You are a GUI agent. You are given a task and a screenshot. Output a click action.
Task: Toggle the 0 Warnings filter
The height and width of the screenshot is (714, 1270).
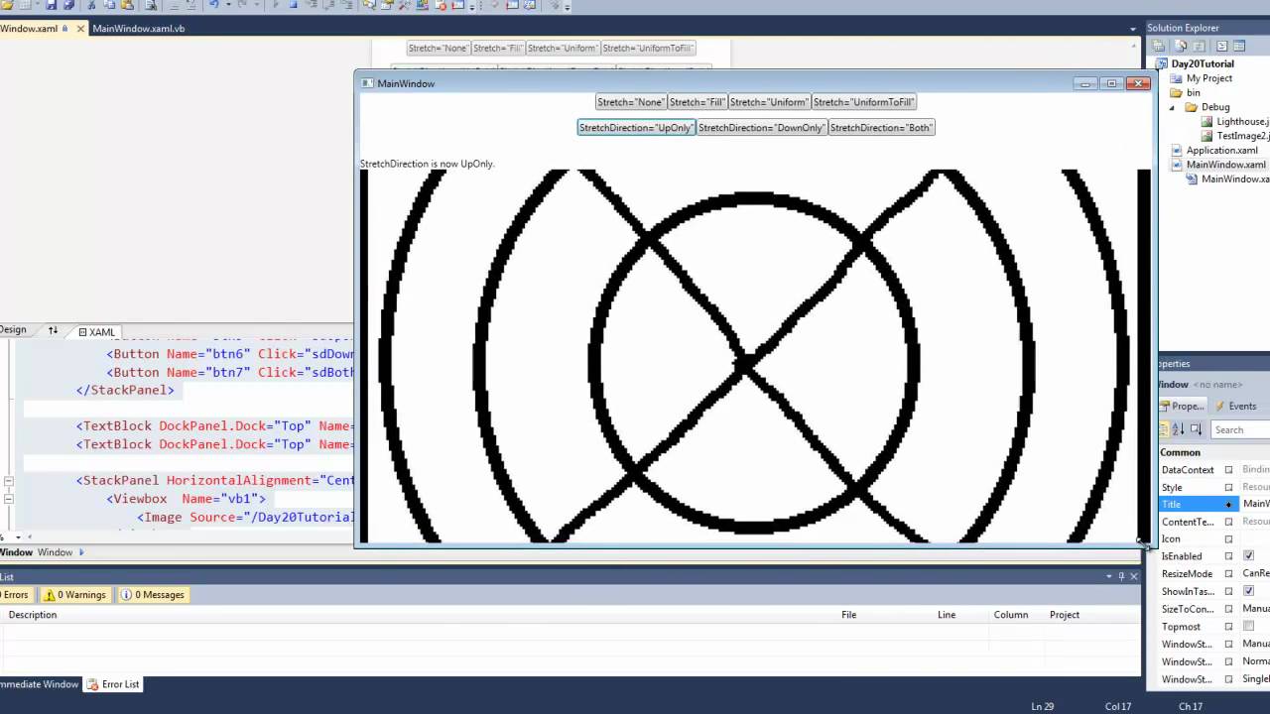point(74,595)
